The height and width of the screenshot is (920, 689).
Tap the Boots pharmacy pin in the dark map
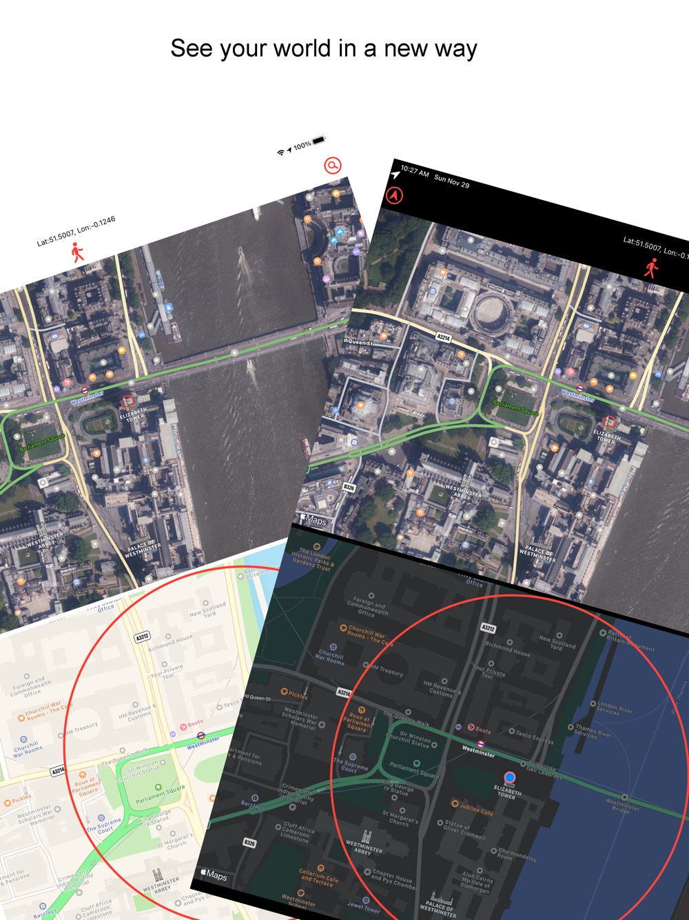click(471, 727)
